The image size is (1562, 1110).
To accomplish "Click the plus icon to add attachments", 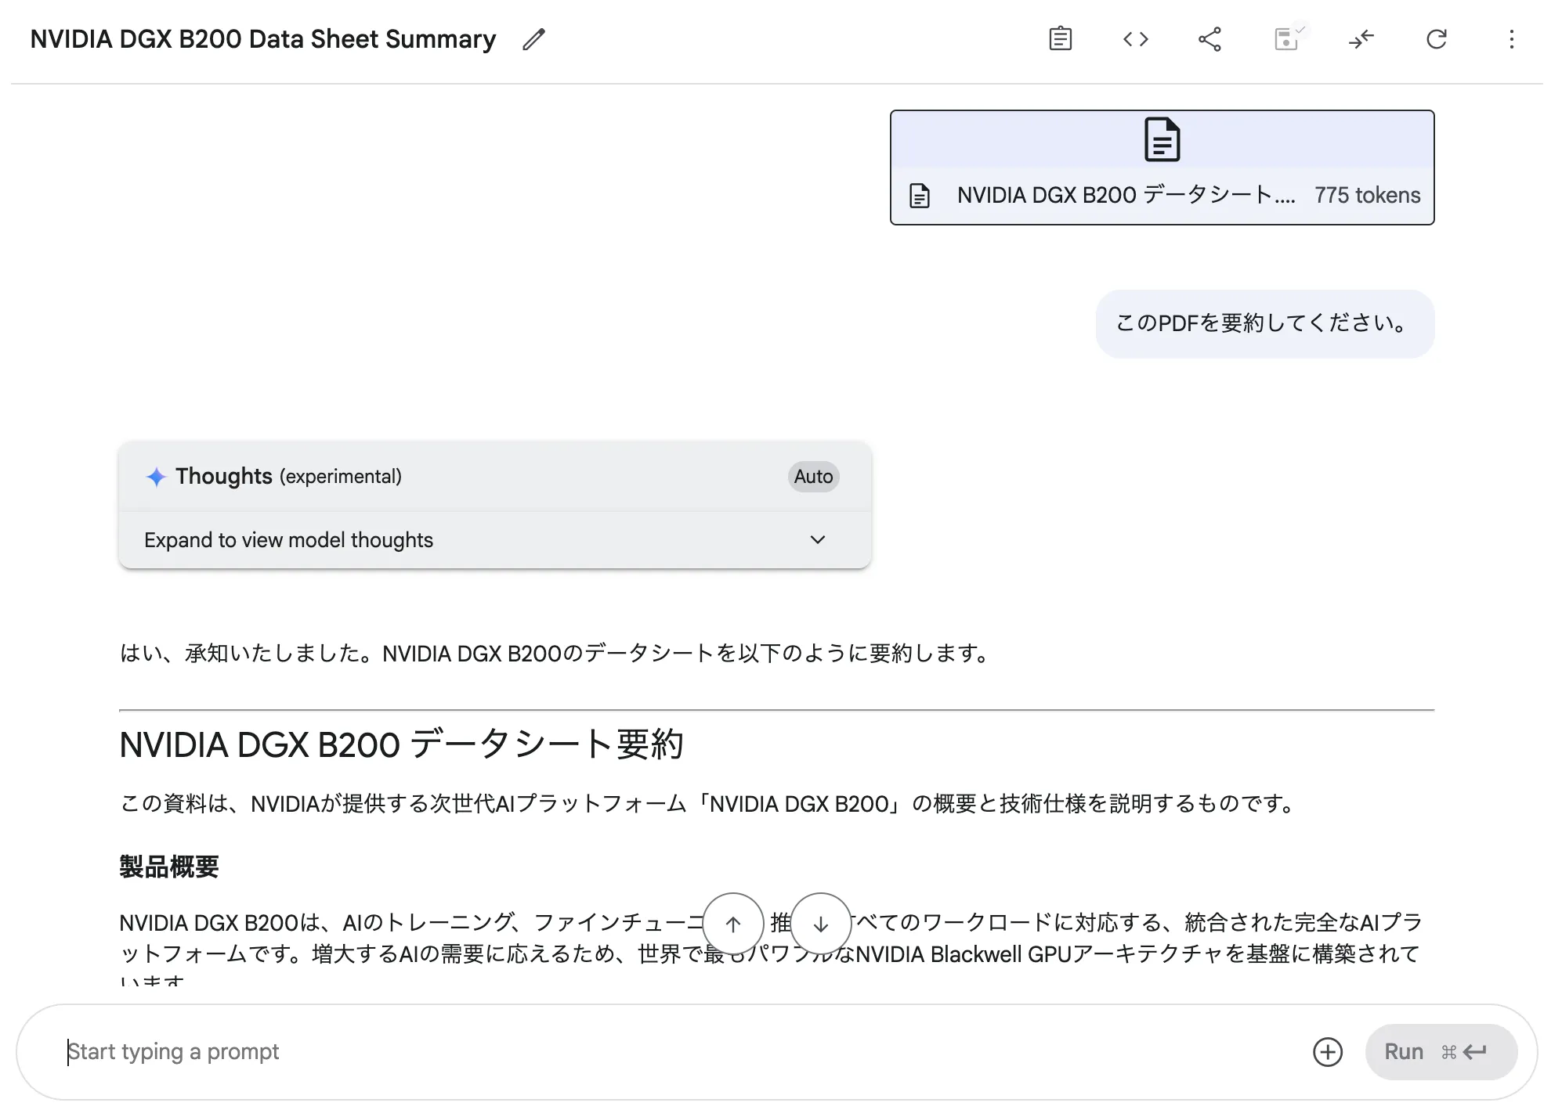I will click(1328, 1052).
